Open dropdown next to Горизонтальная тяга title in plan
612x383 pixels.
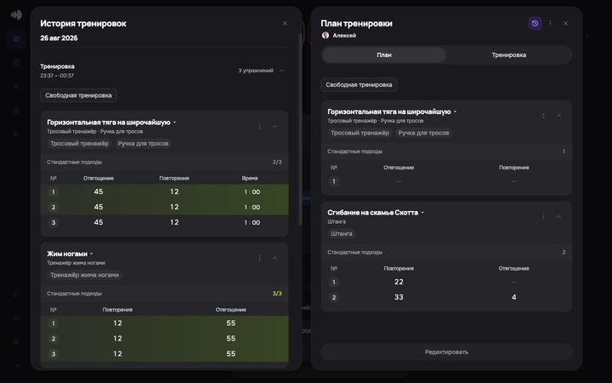pos(455,111)
